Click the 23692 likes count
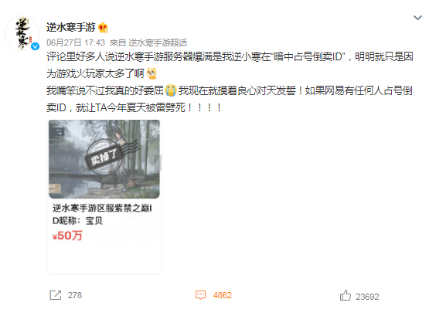Viewport: 436px width, 316px height. [367, 297]
